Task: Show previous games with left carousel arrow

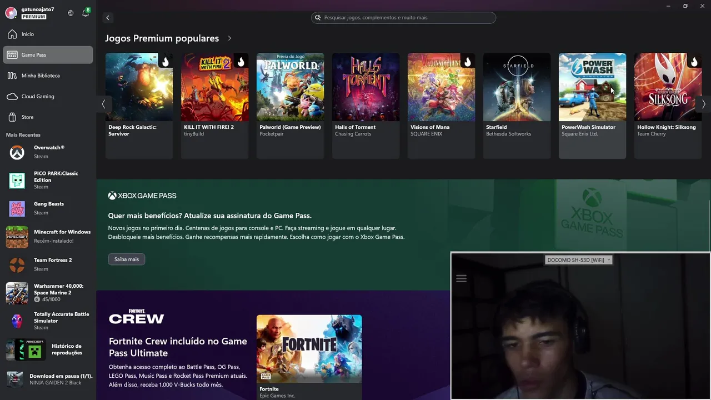Action: point(103,104)
